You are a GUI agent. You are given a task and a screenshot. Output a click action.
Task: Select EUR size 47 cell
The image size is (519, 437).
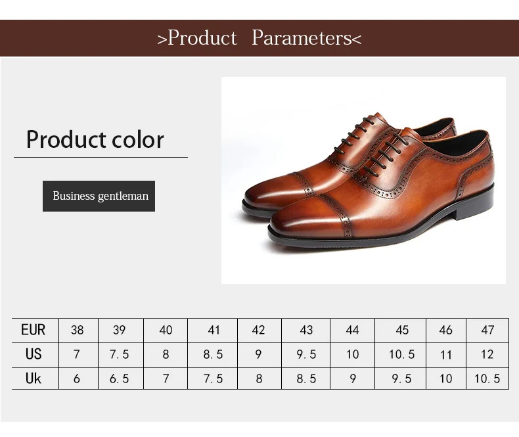pyautogui.click(x=487, y=330)
